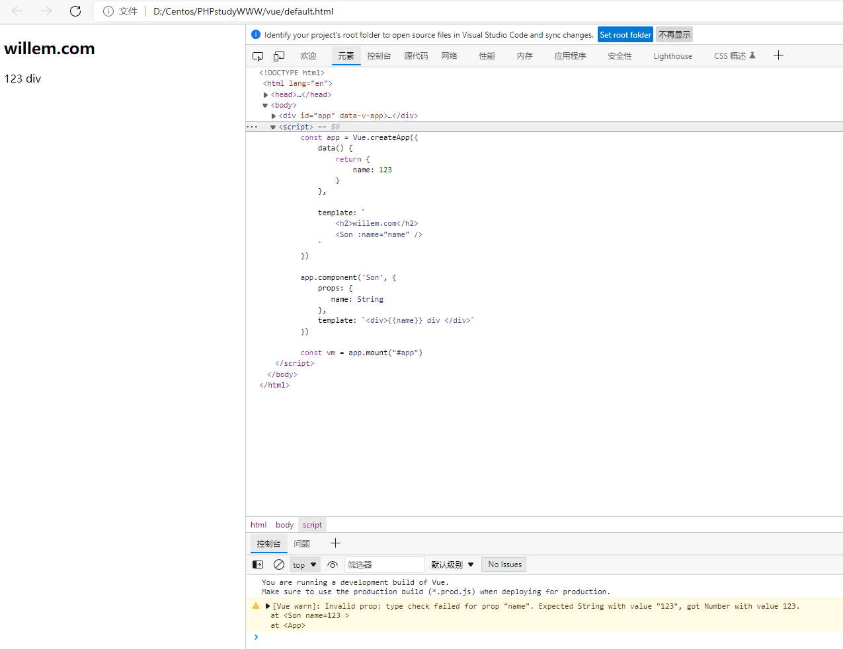Expand the Vue warn message triangle
The height and width of the screenshot is (649, 843).
(x=268, y=606)
